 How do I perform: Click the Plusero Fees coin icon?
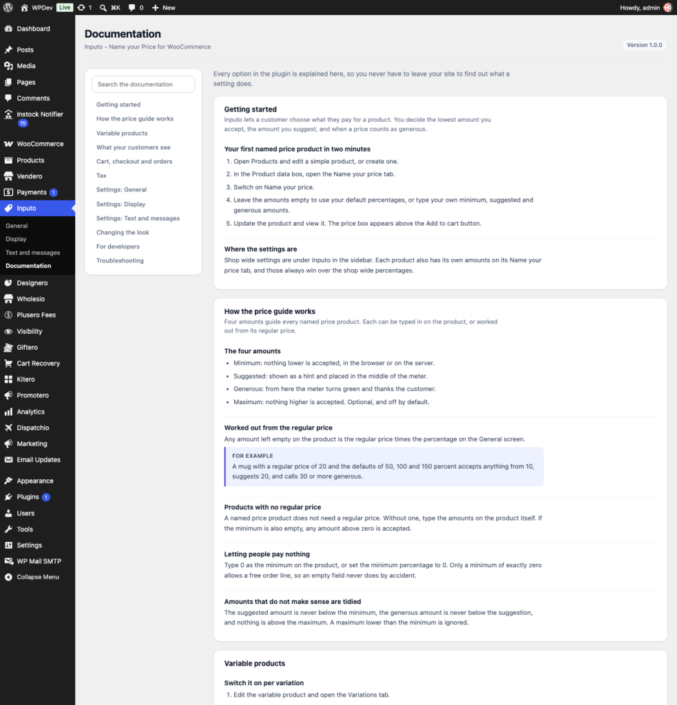click(8, 315)
